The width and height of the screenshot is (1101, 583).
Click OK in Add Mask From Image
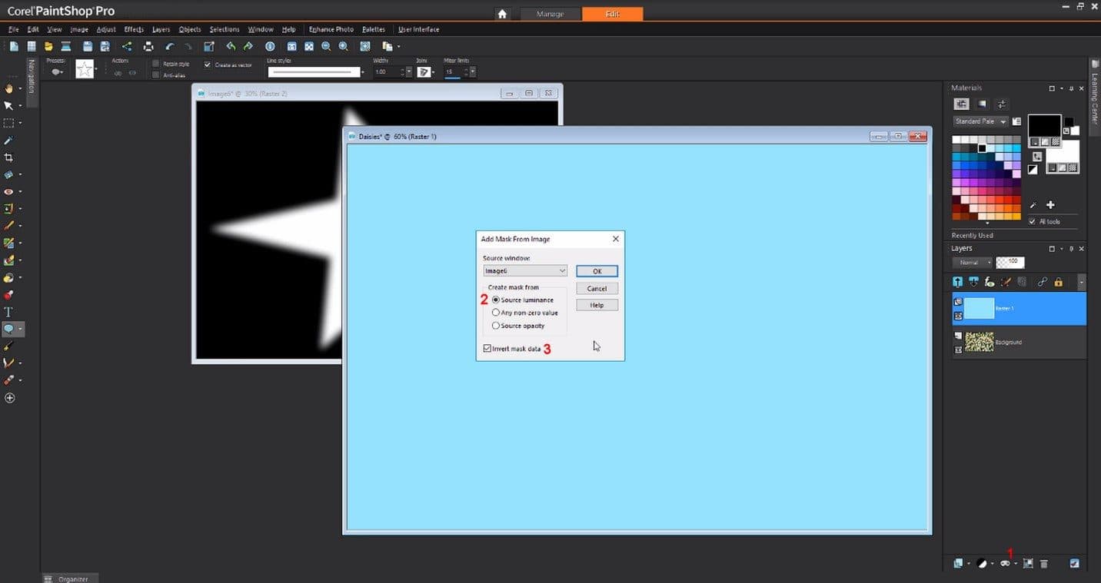(x=597, y=271)
